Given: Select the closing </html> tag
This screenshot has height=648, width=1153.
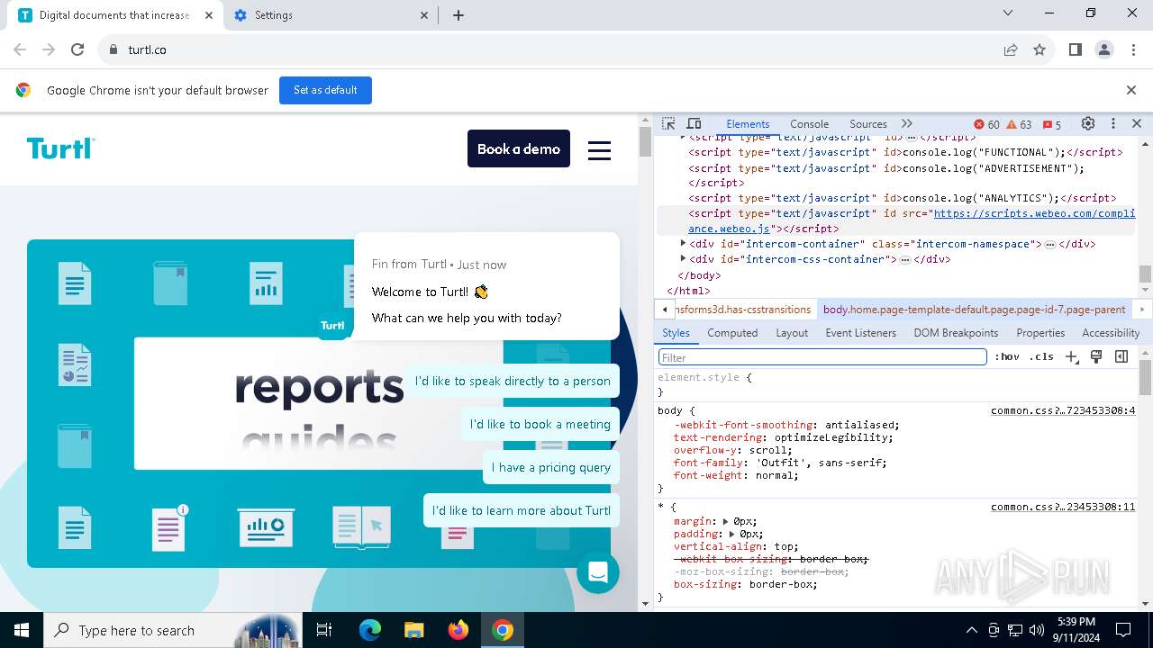Looking at the screenshot, I should pos(688,291).
